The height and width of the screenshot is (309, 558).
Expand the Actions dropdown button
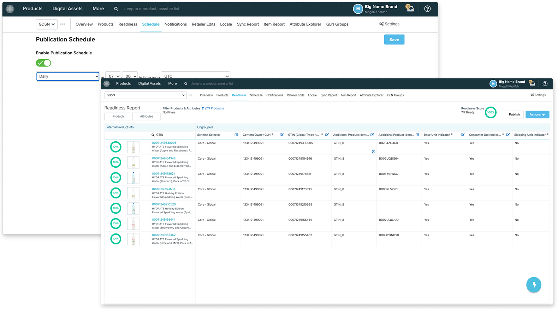537,114
